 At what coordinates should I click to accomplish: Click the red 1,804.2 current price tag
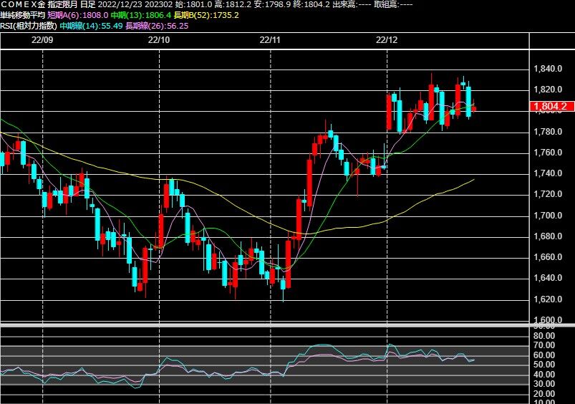click(x=552, y=107)
